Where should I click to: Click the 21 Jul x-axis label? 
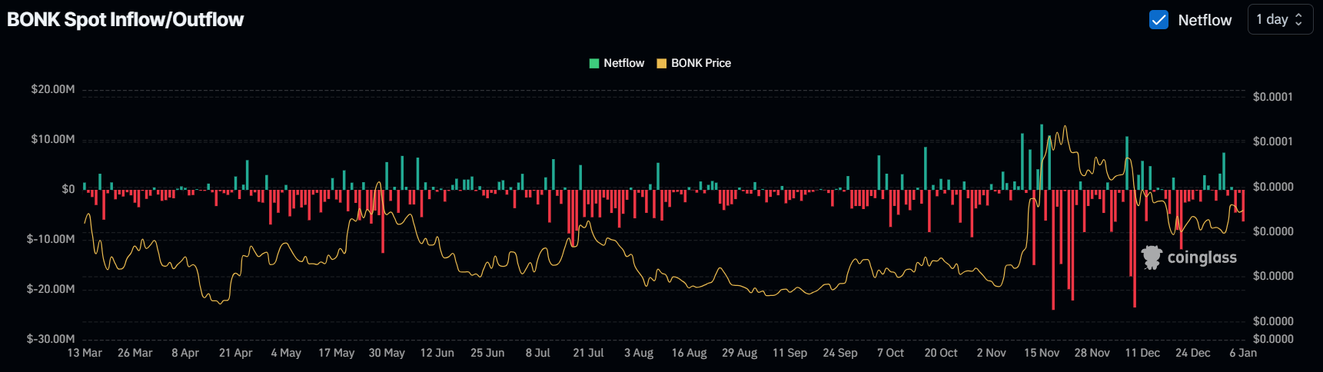coord(588,353)
